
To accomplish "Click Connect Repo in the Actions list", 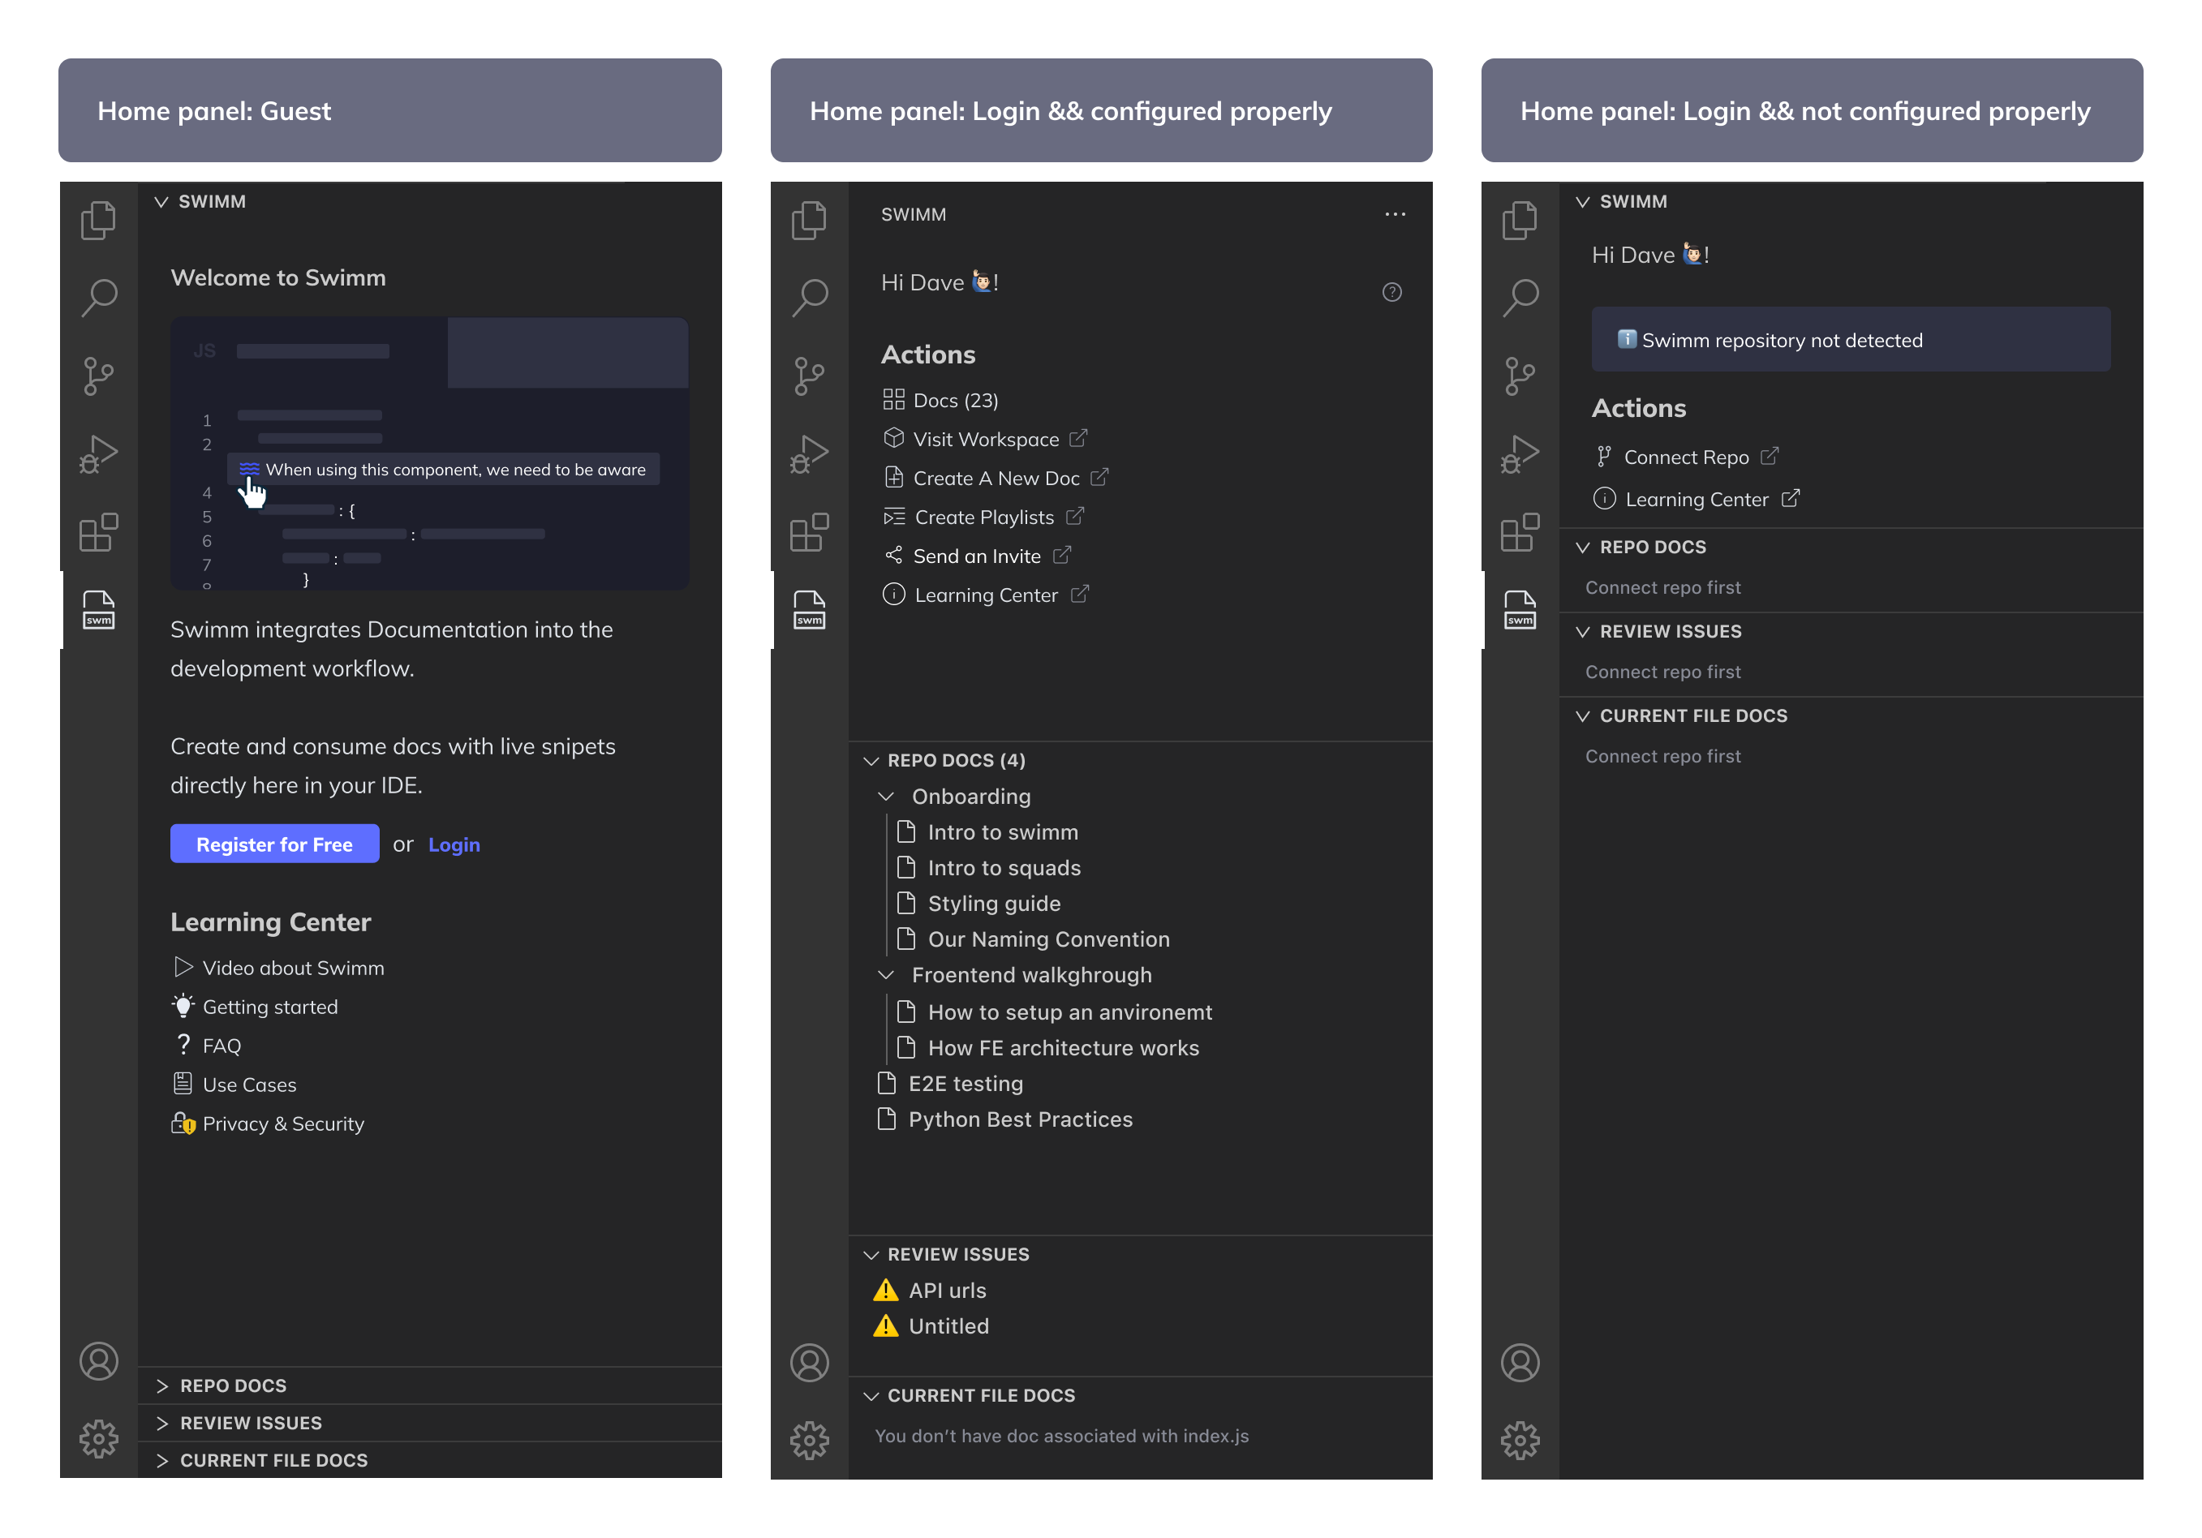I will click(x=1685, y=458).
